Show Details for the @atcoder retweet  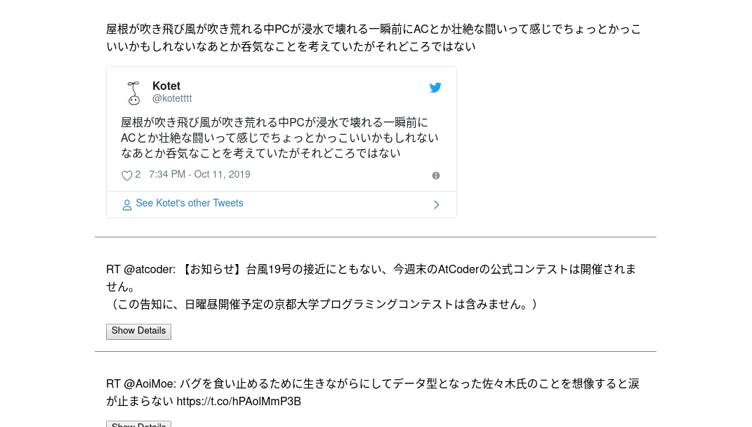138,331
